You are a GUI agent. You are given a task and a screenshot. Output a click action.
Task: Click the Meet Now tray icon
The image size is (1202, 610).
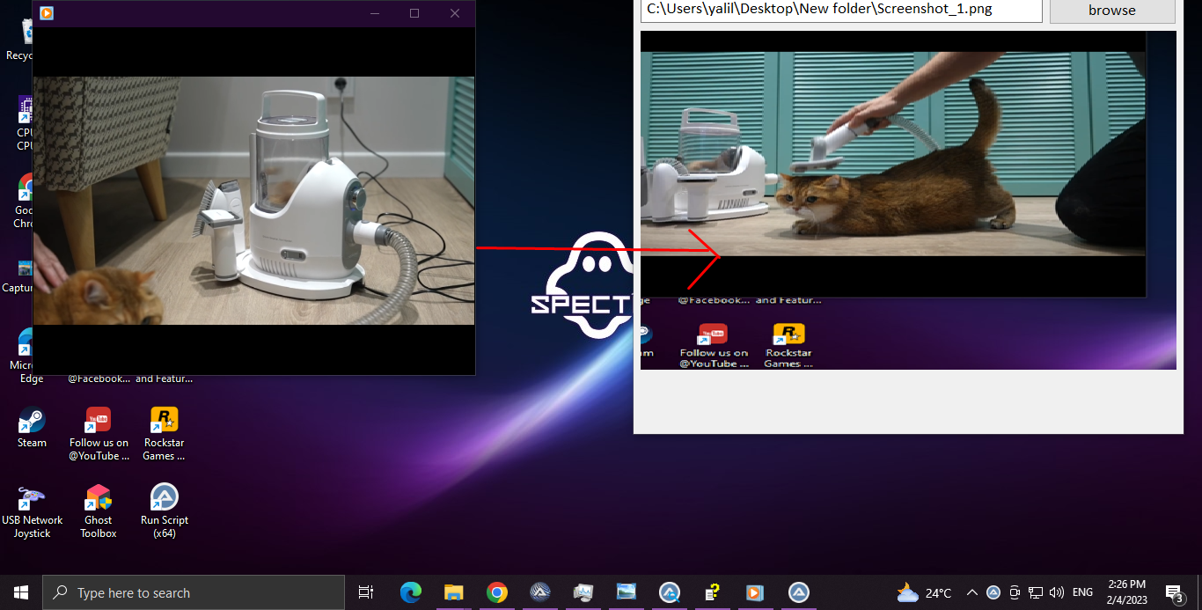click(1015, 592)
